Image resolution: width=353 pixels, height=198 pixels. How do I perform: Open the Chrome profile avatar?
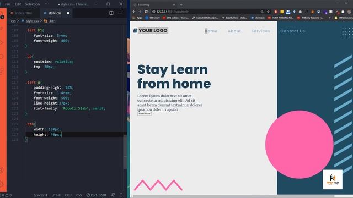click(x=349, y=12)
